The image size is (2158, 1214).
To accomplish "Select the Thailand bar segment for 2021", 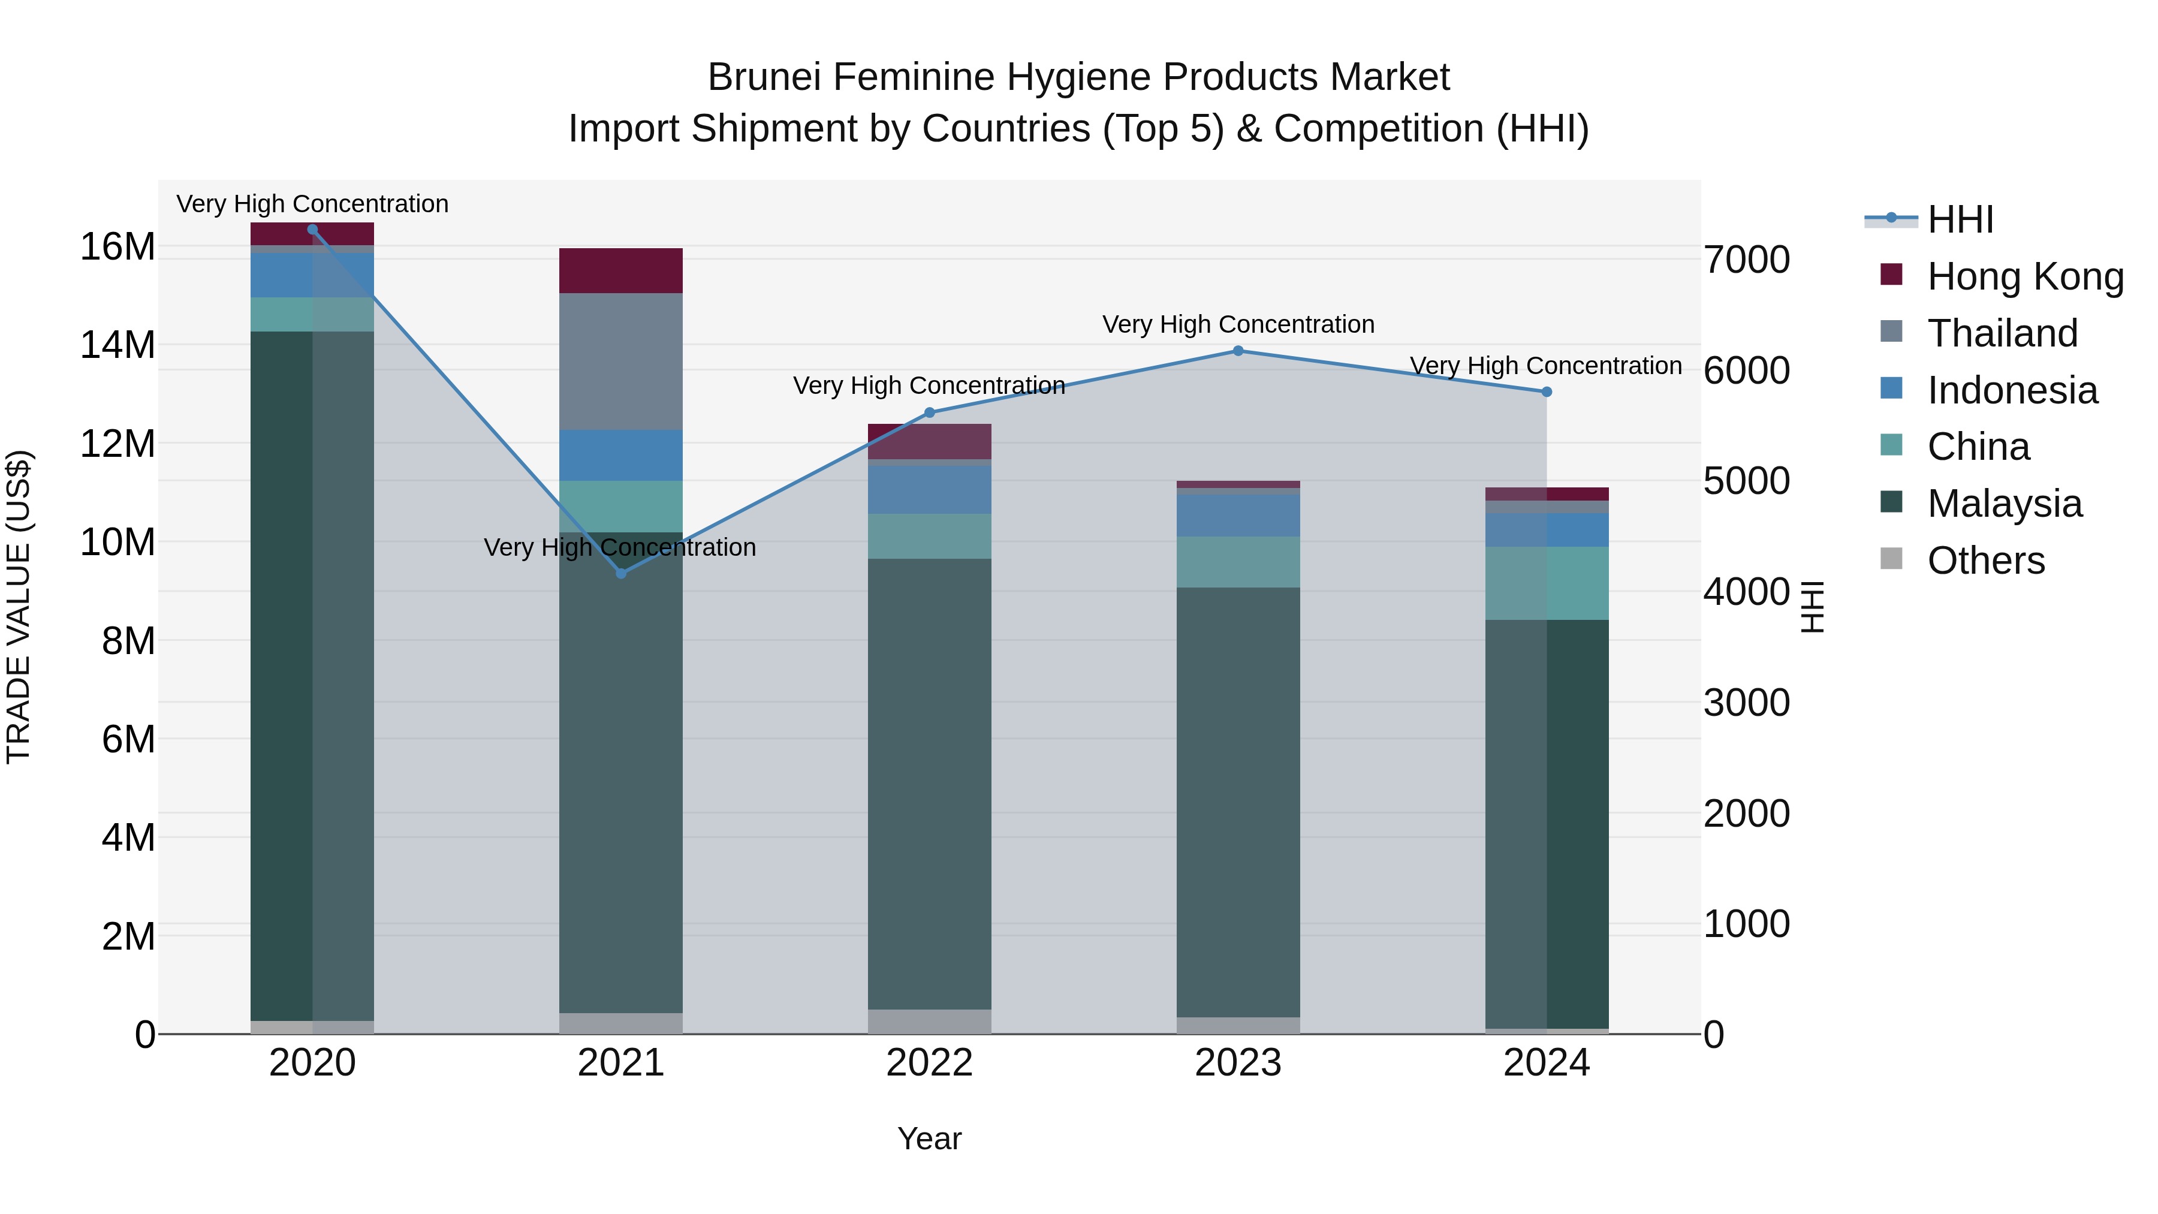I will click(621, 361).
